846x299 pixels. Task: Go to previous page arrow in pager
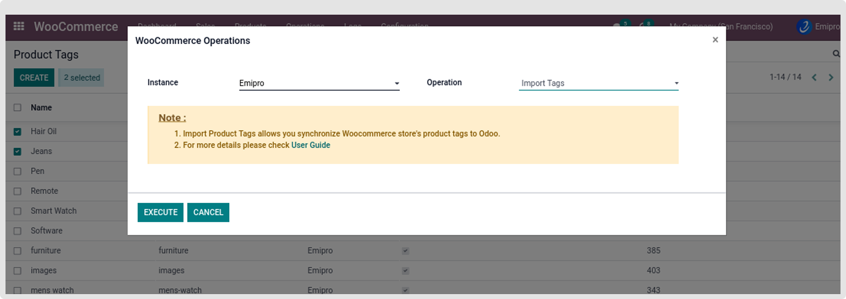(814, 77)
